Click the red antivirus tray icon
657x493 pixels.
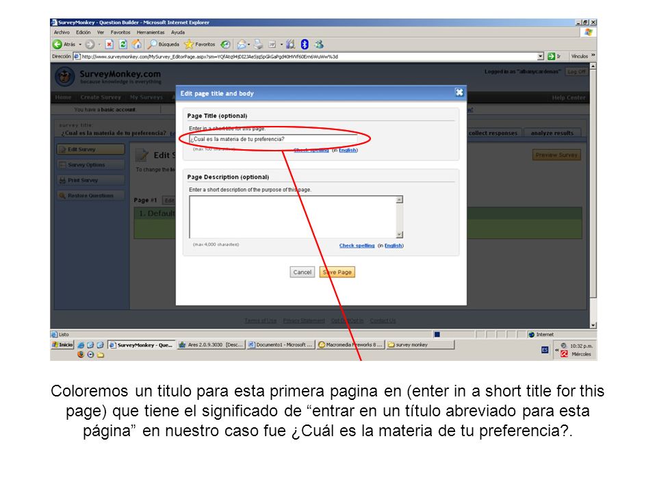(x=565, y=354)
